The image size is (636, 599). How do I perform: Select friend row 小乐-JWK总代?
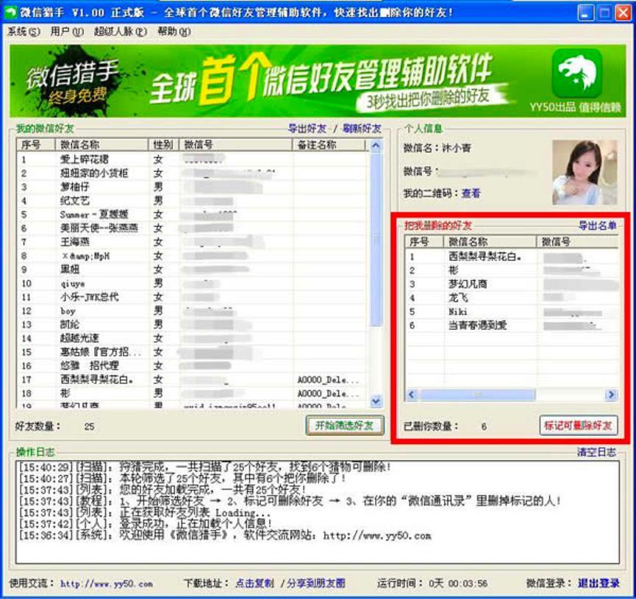pos(192,297)
